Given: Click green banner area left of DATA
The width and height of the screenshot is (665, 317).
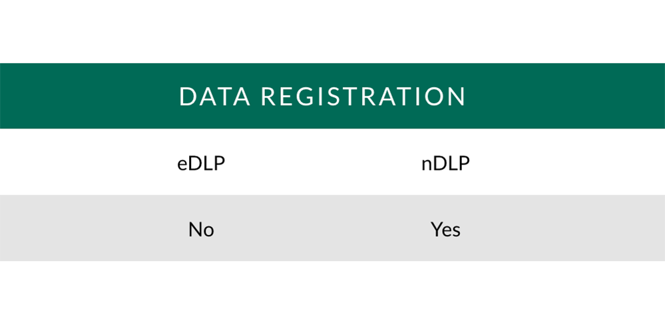Looking at the screenshot, I should pyautogui.click(x=89, y=96).
